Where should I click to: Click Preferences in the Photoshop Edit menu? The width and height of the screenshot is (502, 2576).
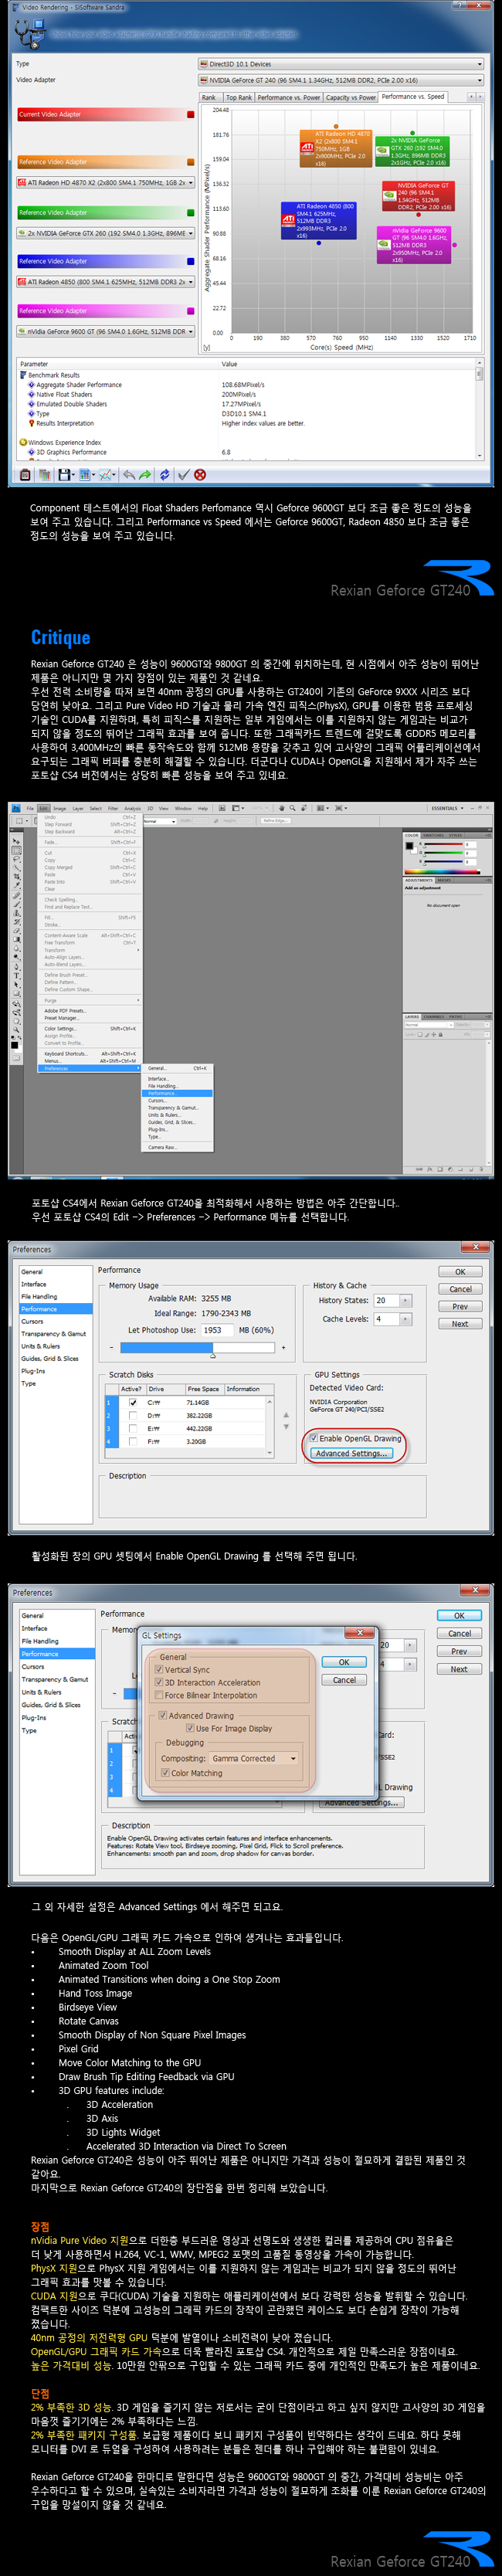coord(90,1068)
